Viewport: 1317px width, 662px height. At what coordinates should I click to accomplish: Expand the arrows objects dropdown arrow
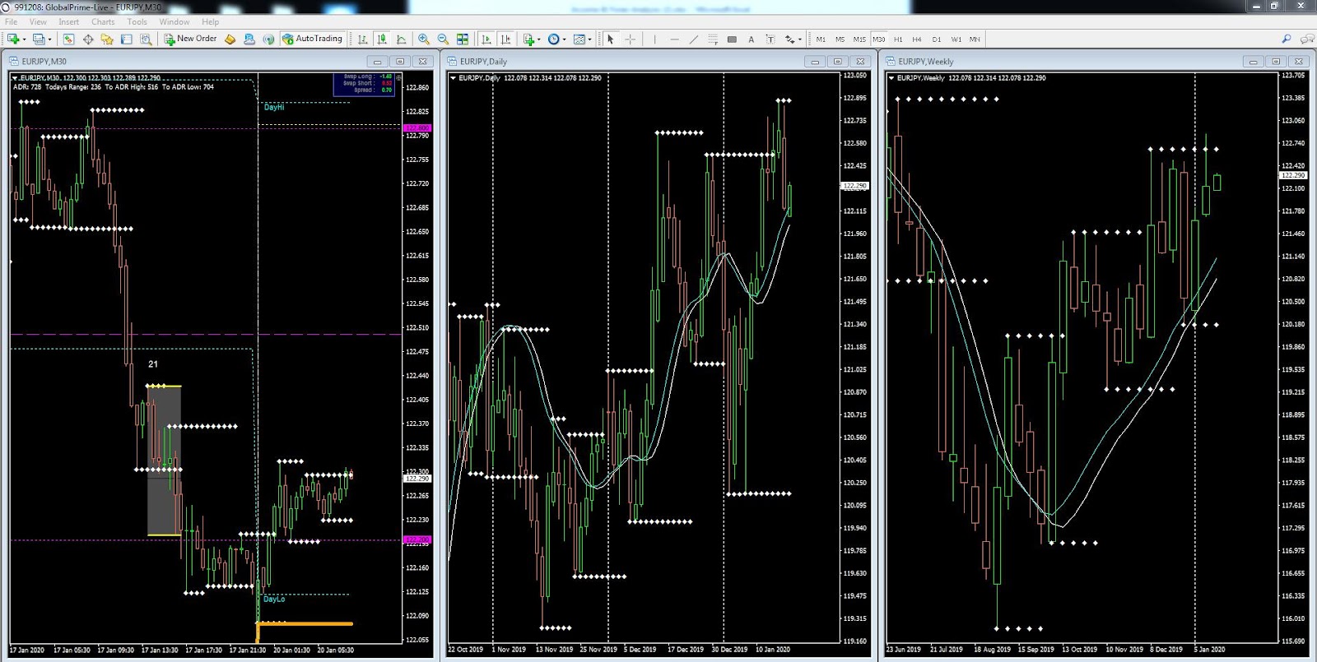pos(800,39)
